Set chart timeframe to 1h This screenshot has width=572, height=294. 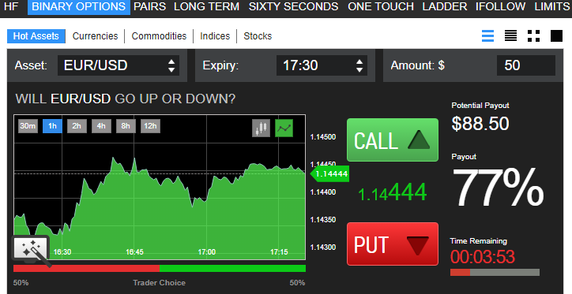coord(52,126)
